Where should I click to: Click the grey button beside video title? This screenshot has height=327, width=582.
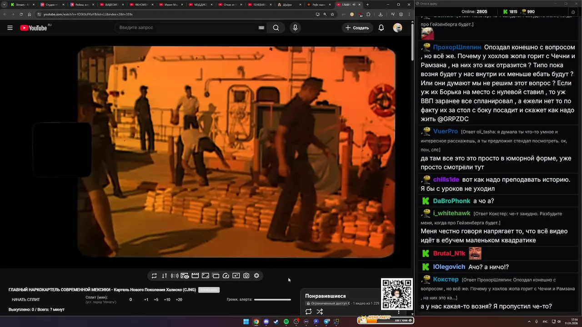pos(209,290)
